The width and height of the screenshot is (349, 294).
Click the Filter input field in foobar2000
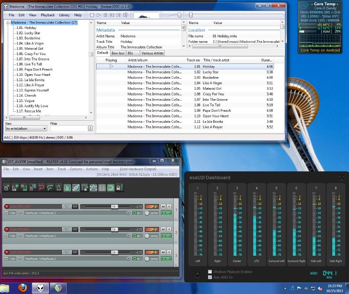coord(69,128)
